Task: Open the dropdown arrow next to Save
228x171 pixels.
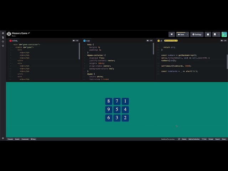Action: click(x=187, y=35)
